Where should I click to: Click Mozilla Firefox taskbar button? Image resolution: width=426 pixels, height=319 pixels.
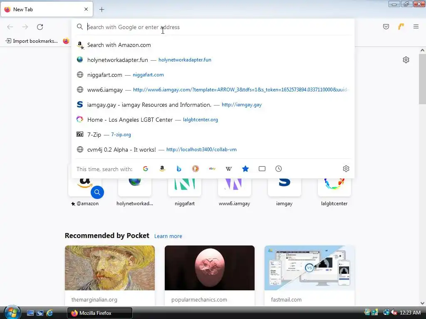click(100, 313)
